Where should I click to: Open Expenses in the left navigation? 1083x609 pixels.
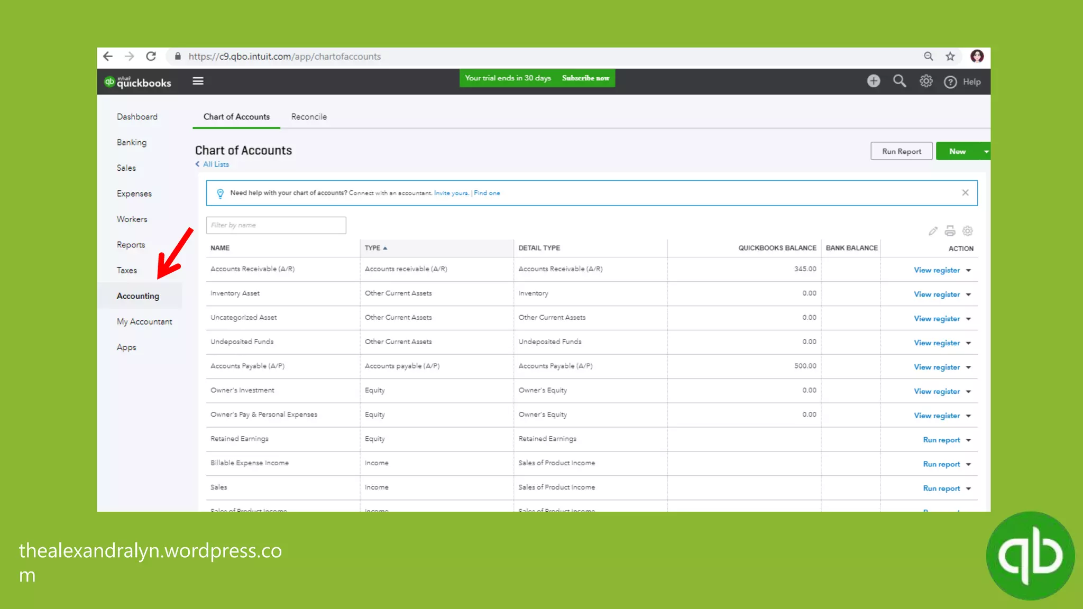134,193
